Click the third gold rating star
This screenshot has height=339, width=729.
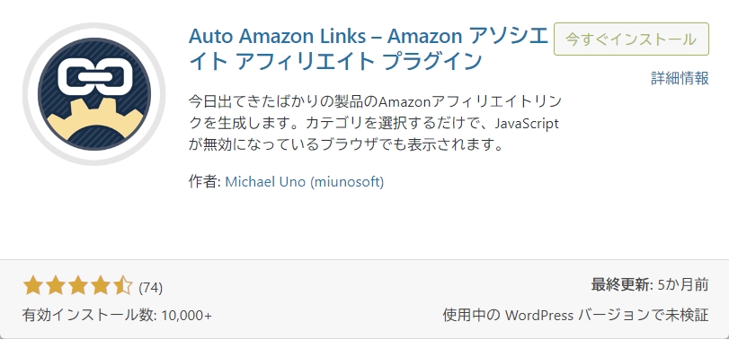[x=77, y=286]
